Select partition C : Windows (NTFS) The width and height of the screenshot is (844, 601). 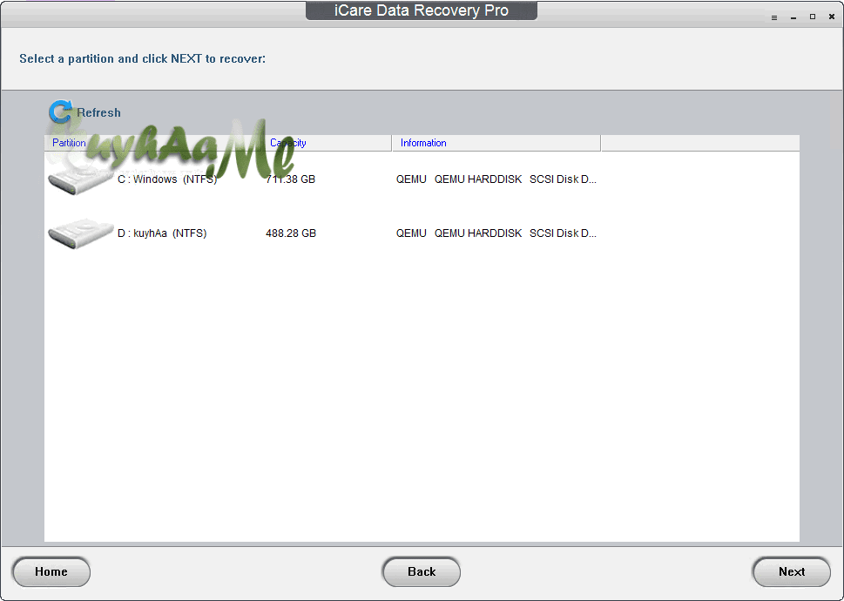[167, 179]
